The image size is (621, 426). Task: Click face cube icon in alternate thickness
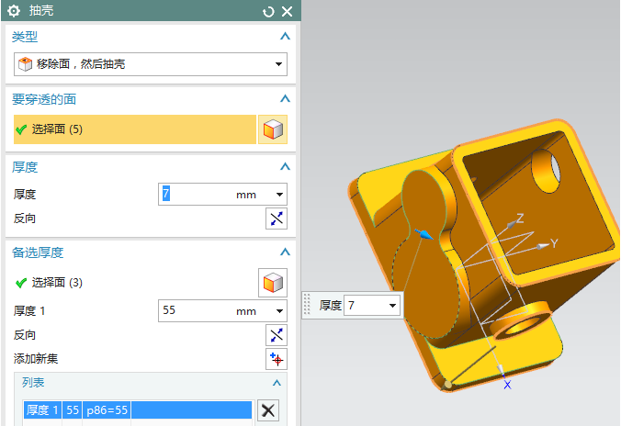(273, 282)
